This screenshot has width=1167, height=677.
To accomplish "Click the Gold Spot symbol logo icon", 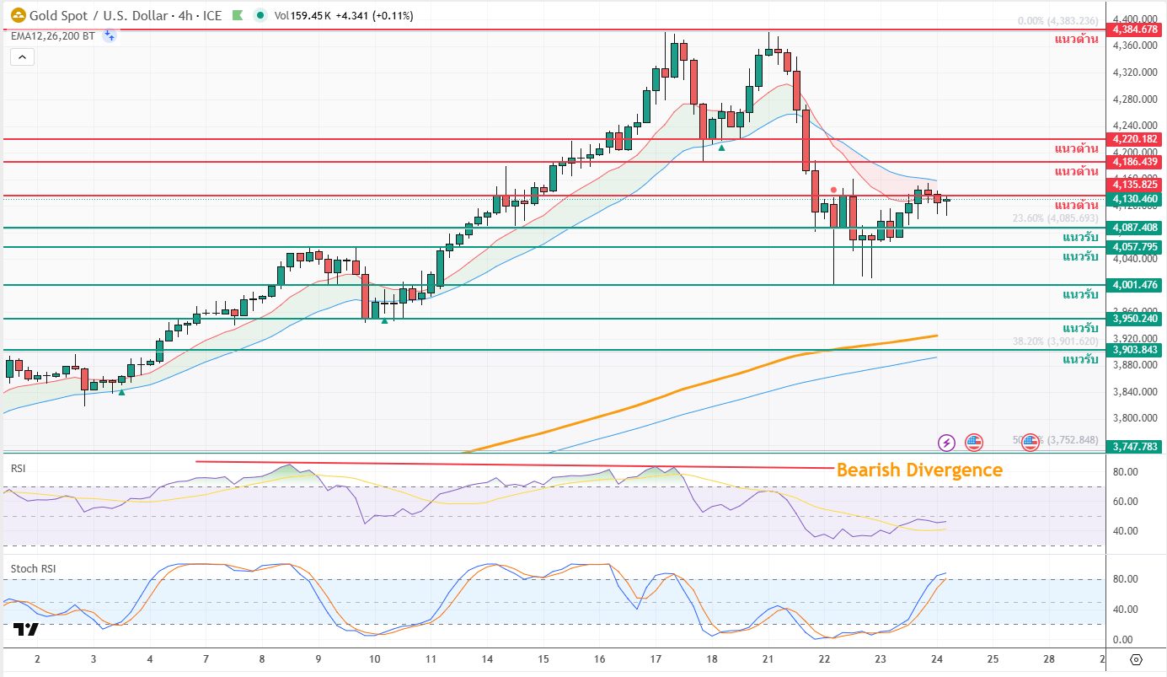I will [16, 14].
